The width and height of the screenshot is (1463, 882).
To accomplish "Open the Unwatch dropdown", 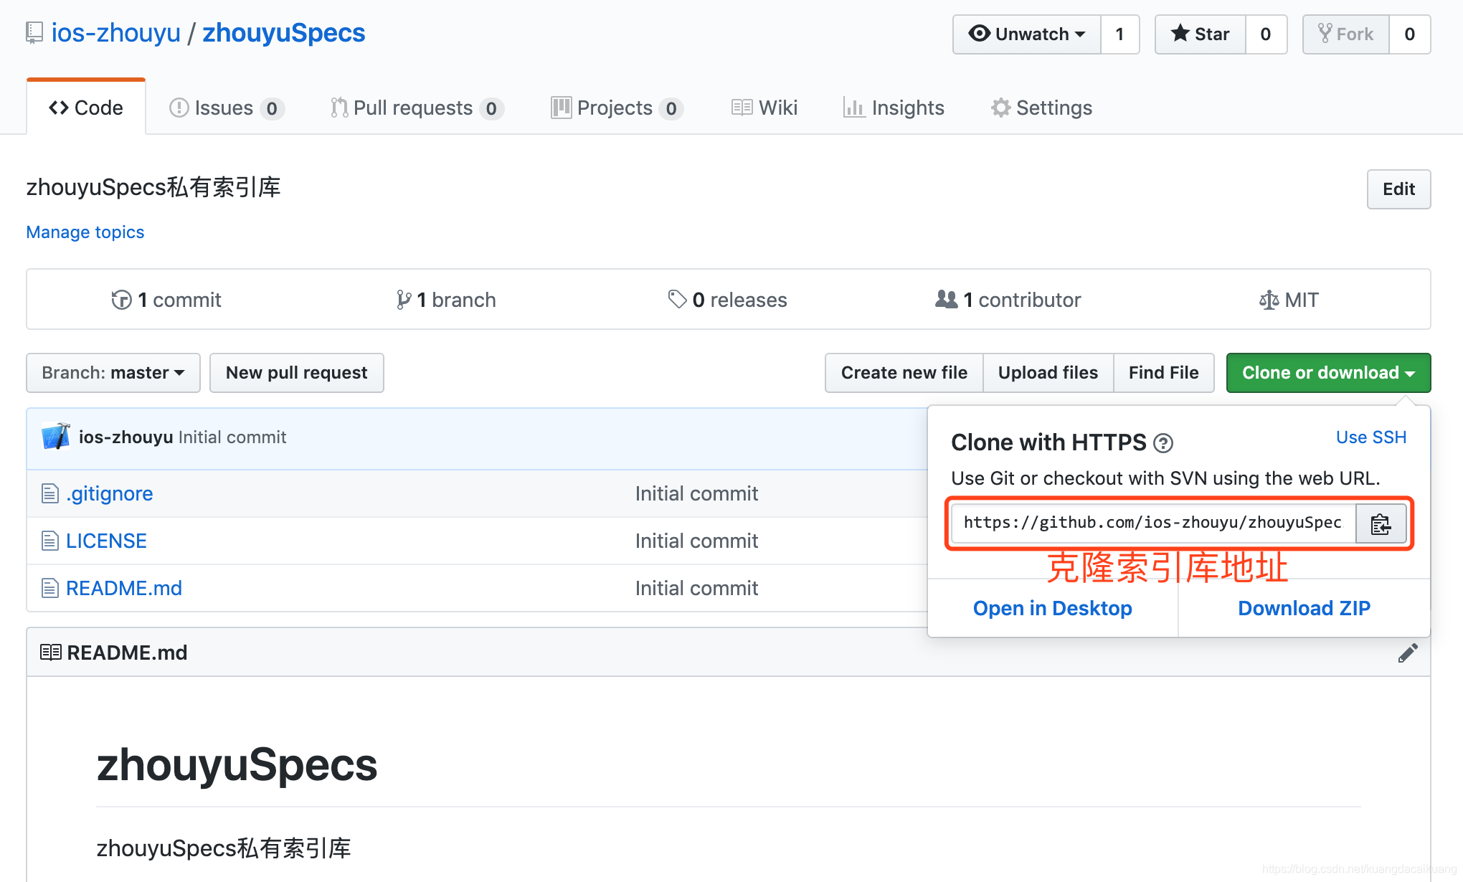I will pos(1027,34).
